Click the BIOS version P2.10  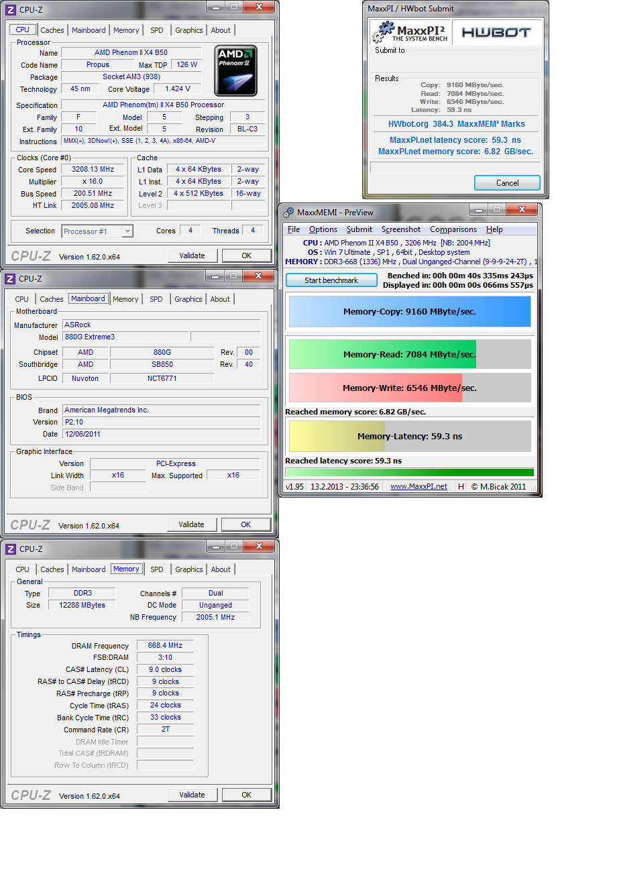click(161, 423)
